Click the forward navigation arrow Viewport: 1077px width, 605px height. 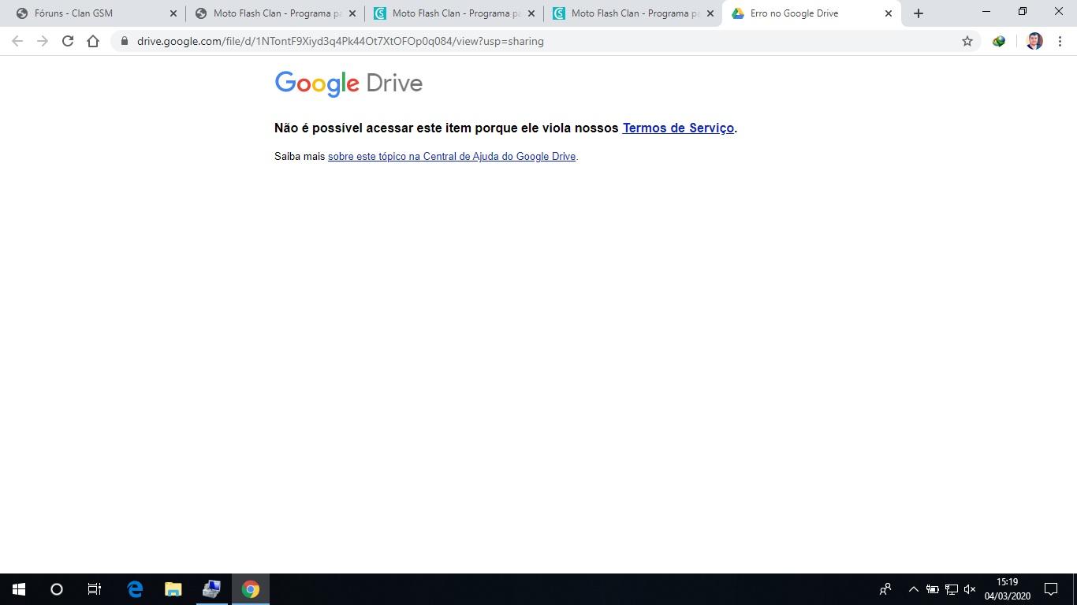coord(43,41)
